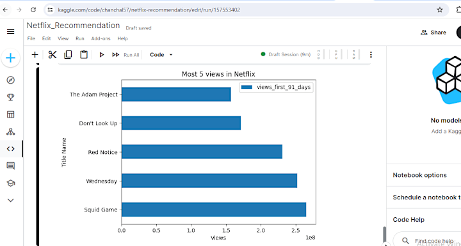Click the Find code help search field
The height and width of the screenshot is (246, 461).
[x=427, y=241]
